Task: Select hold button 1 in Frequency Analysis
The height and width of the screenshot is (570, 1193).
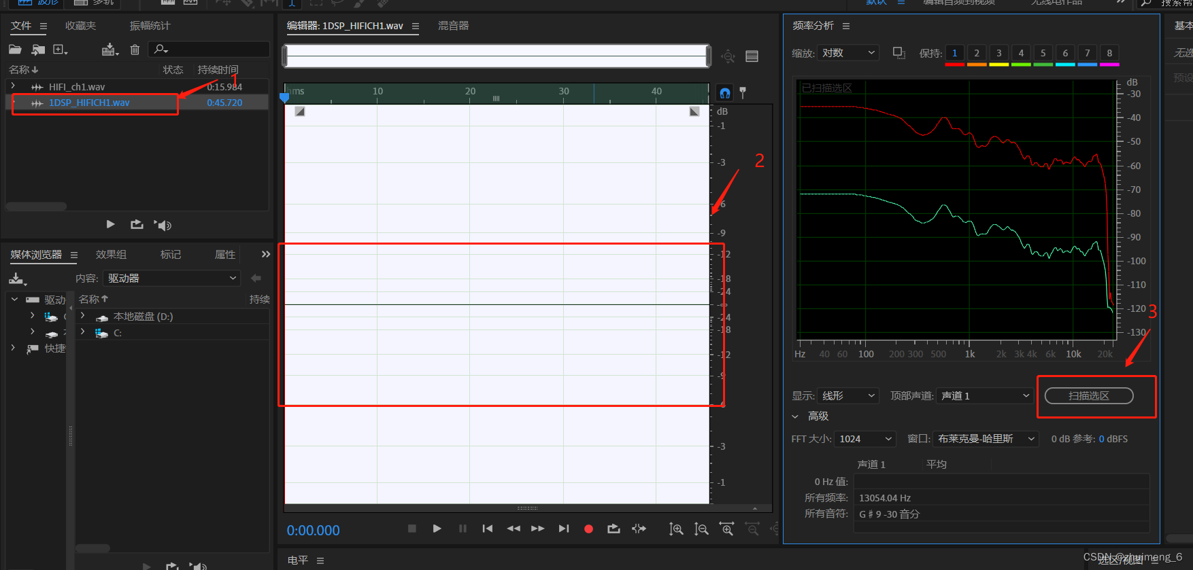Action: pos(955,53)
